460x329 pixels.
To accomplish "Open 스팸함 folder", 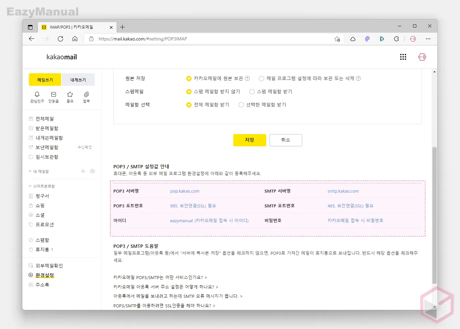I will click(x=42, y=240).
